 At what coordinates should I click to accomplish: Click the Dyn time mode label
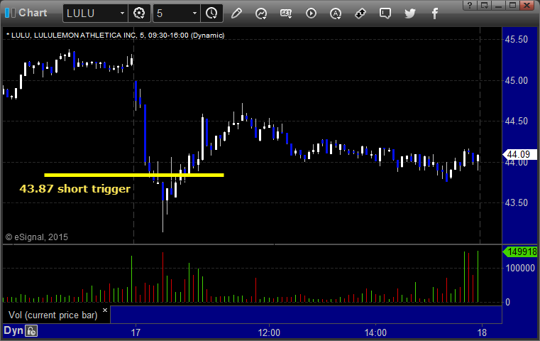tap(13, 330)
